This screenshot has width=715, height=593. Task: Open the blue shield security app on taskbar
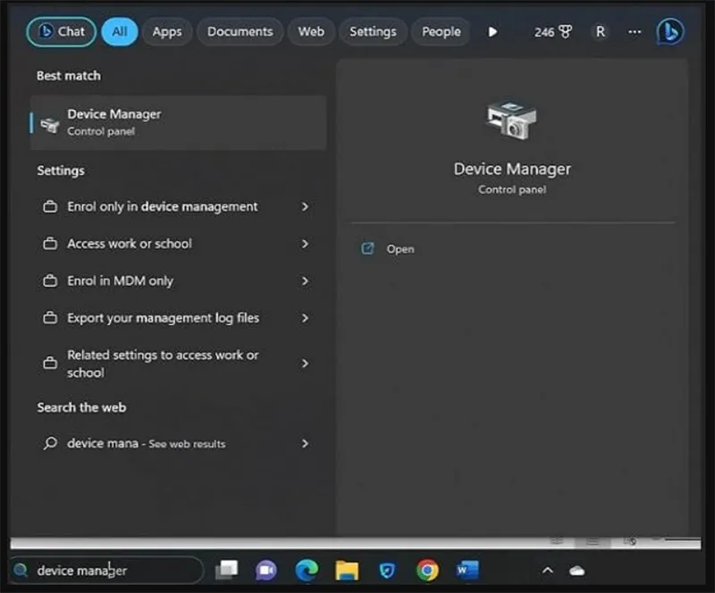(387, 570)
